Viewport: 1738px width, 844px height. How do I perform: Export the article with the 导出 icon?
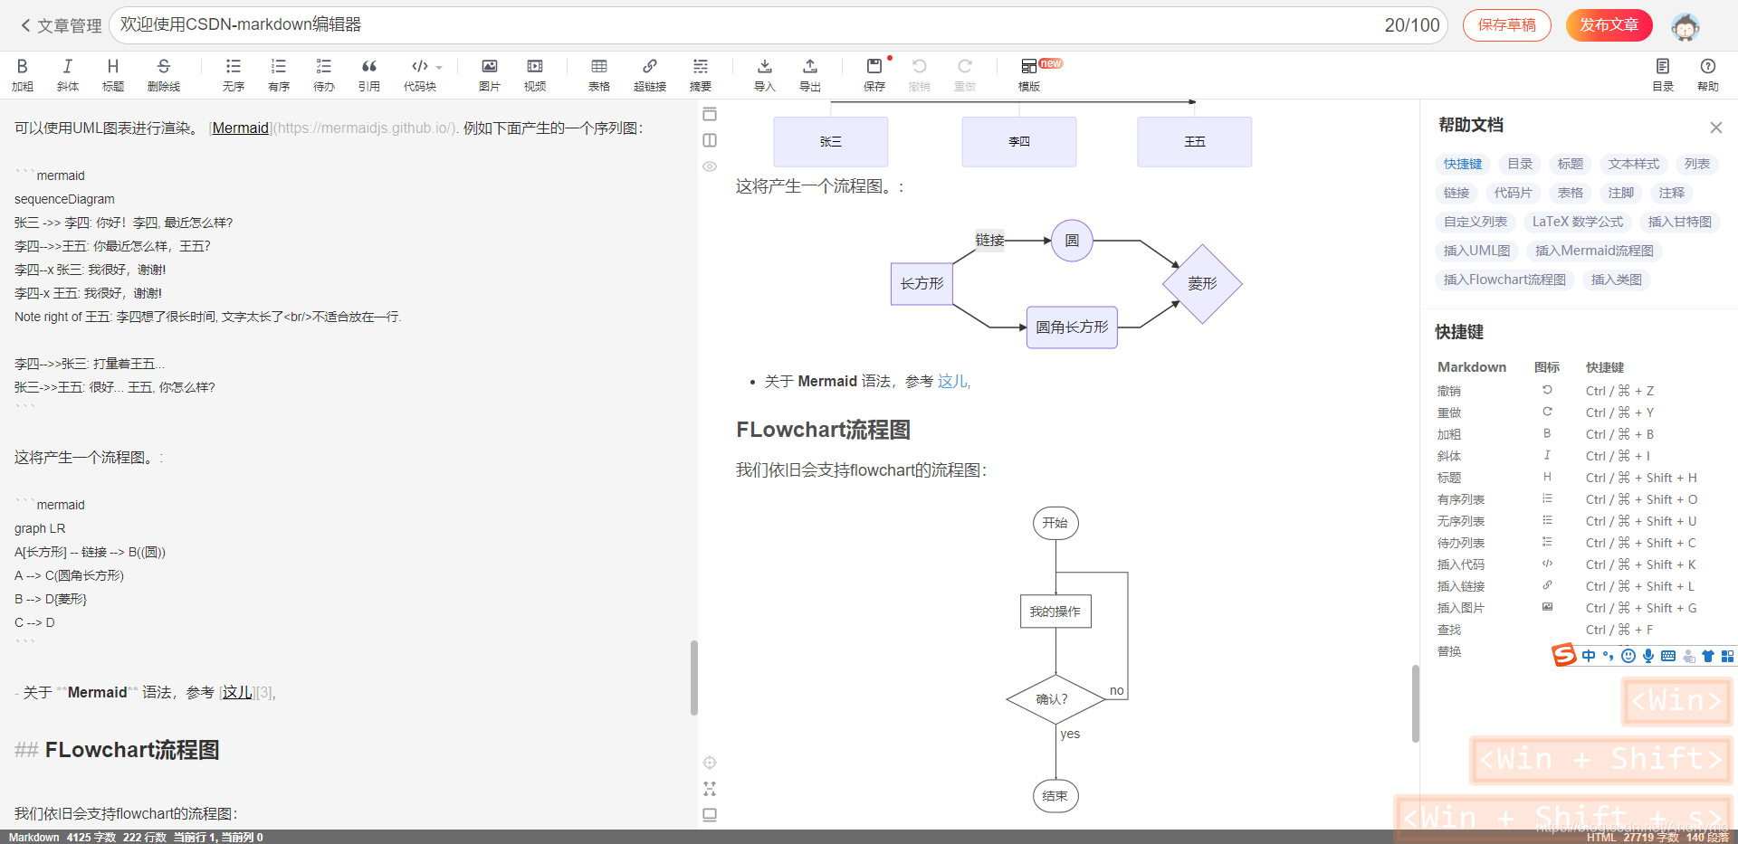tap(810, 74)
